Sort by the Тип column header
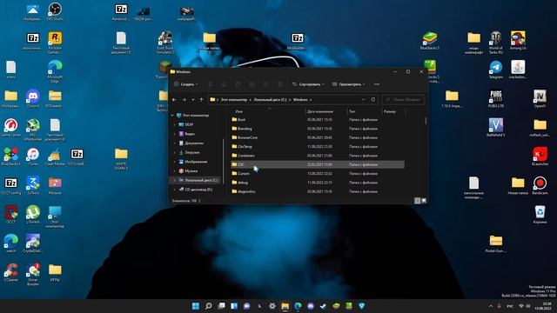The image size is (557, 313). (x=352, y=111)
